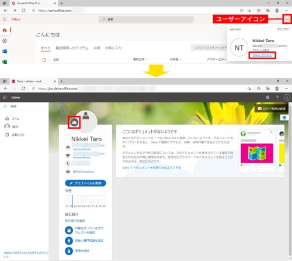292x261 pixels.
Task: Click the Office search box
Action: pyautogui.click(x=146, y=19)
